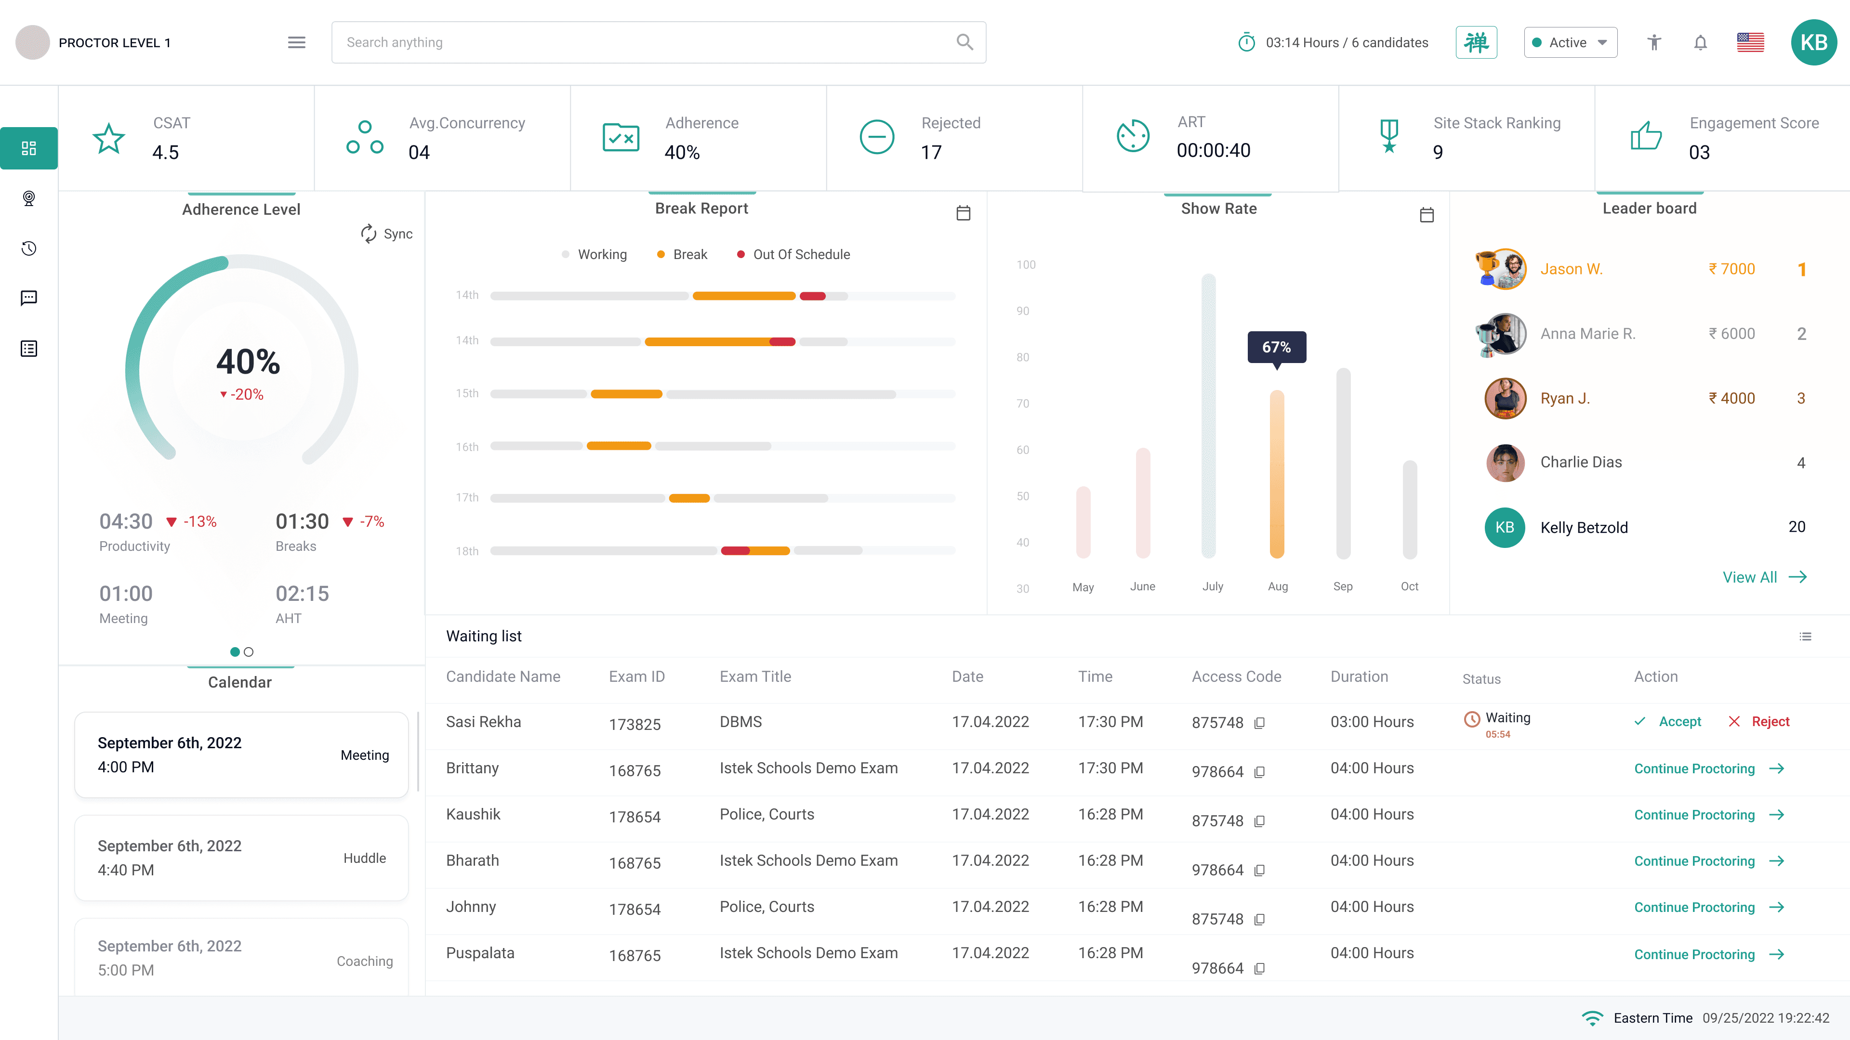Continue proctoring for Johnny
Screen dimensions: 1850x1040
[1709, 907]
